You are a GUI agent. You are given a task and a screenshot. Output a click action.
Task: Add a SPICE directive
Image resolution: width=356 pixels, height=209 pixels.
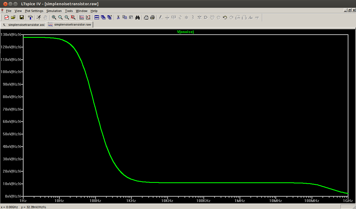[257, 17]
